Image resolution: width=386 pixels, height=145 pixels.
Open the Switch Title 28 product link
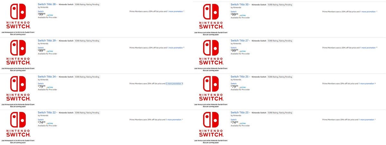coord(47,5)
